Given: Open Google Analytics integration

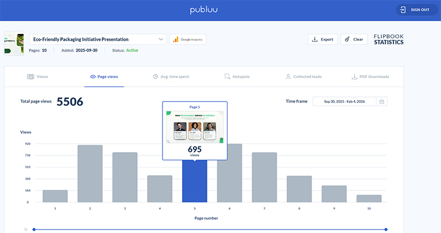Looking at the screenshot, I should click(x=188, y=40).
